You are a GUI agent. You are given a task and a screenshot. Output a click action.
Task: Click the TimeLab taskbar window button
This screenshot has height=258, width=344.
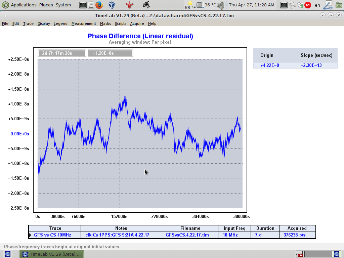coord(52,254)
